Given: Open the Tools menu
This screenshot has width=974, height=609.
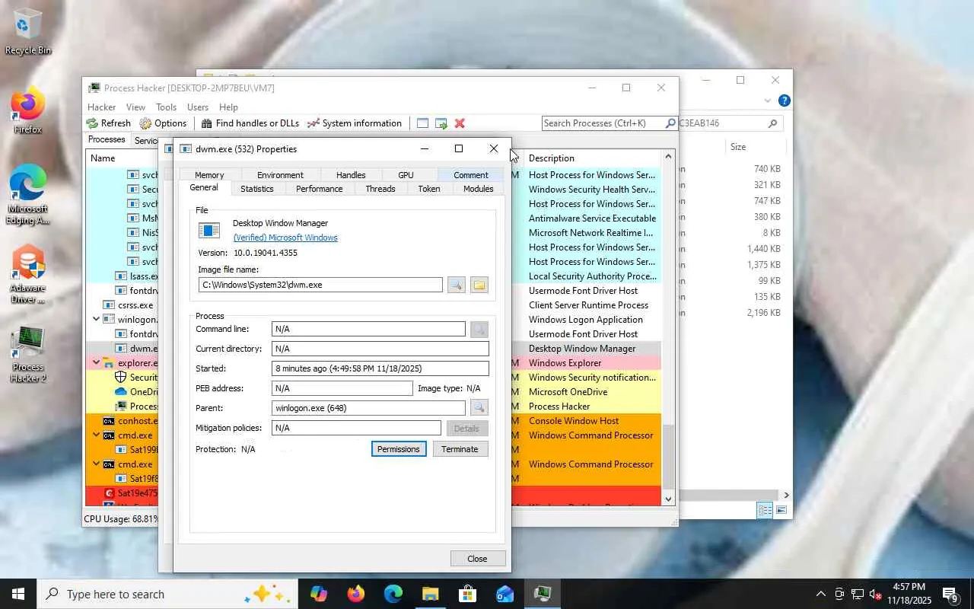Looking at the screenshot, I should 166,107.
